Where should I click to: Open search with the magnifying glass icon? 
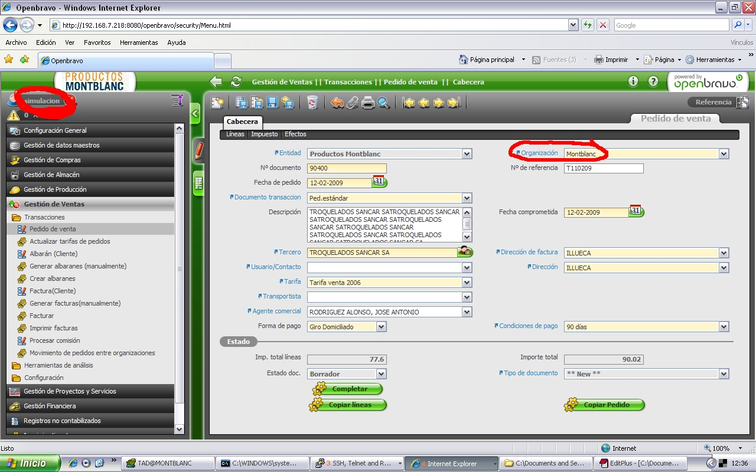tap(384, 103)
